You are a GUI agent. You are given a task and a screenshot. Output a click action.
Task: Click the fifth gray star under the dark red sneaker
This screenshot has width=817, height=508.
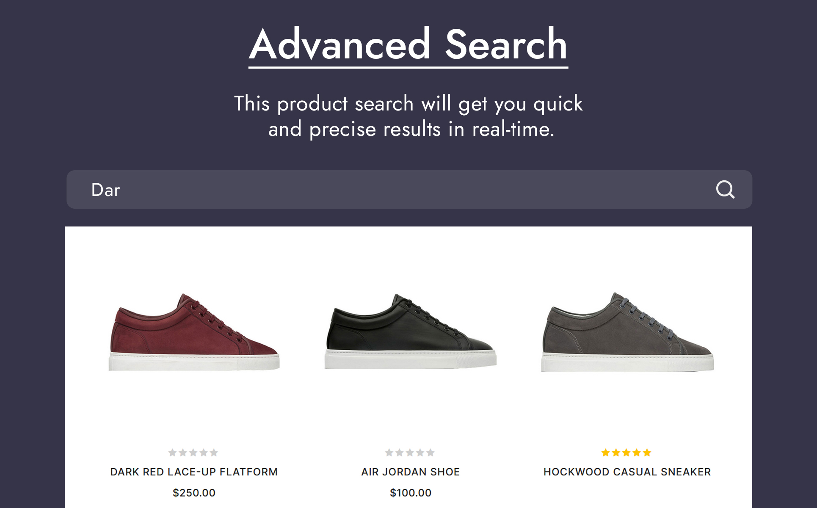coord(214,453)
